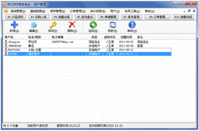Screen dimensions: 199x131
Task: Open the blue question mark 帮助(H) icon
Action: pos(132,25)
